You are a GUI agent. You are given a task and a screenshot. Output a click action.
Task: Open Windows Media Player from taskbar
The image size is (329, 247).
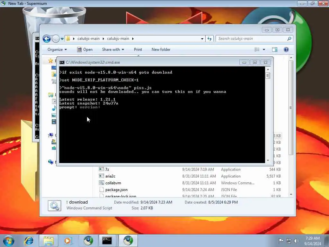(68, 241)
